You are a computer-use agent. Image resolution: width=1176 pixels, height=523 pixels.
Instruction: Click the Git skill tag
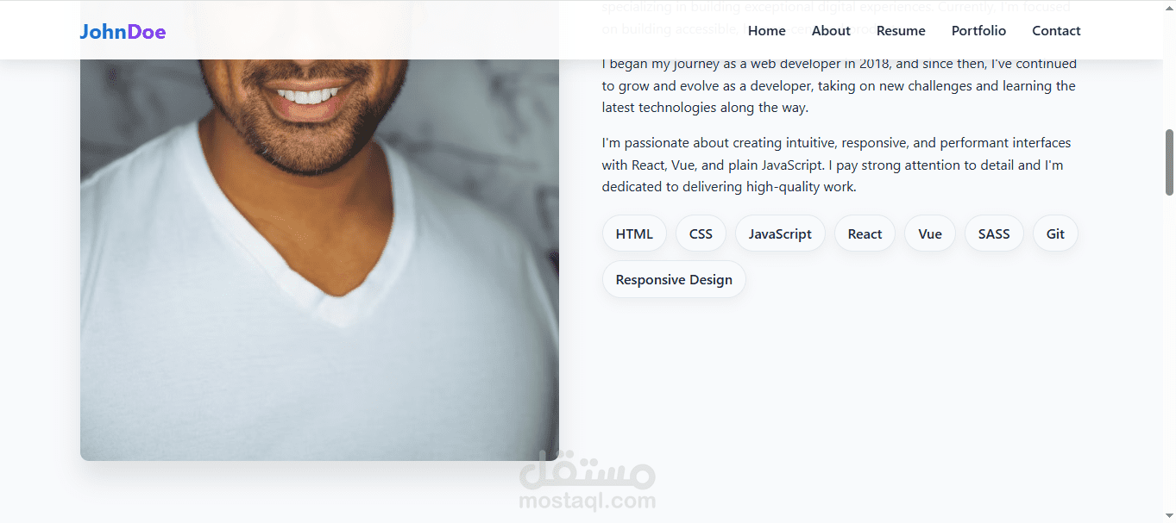click(x=1055, y=233)
